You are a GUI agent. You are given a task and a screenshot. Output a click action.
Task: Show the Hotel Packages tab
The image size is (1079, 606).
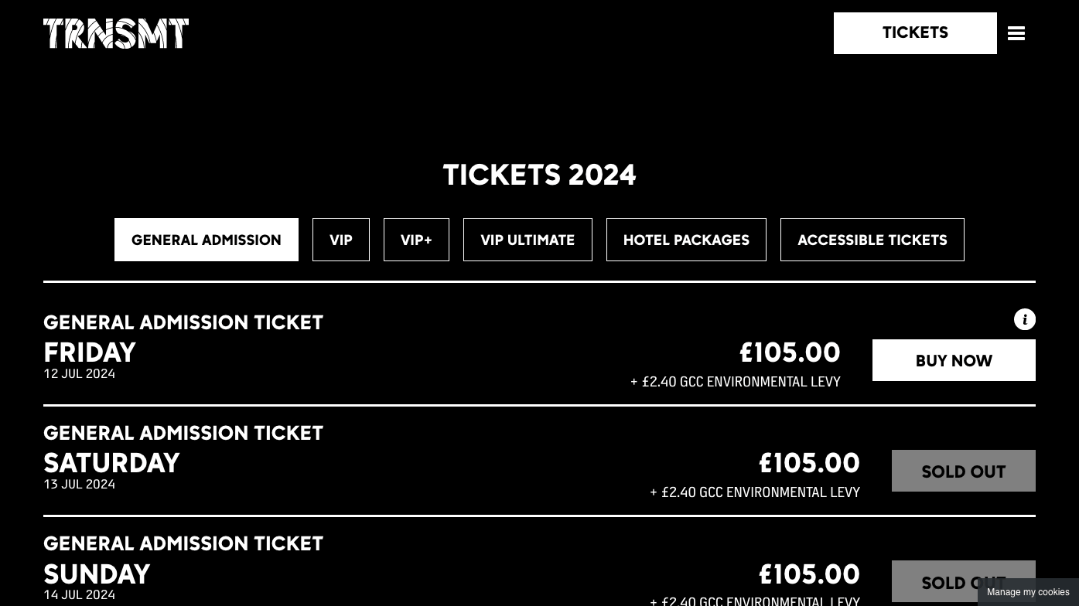pos(686,240)
